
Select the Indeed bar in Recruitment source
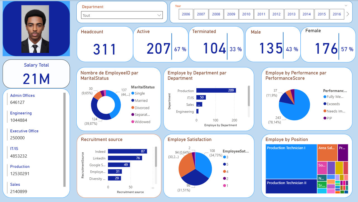127,151
